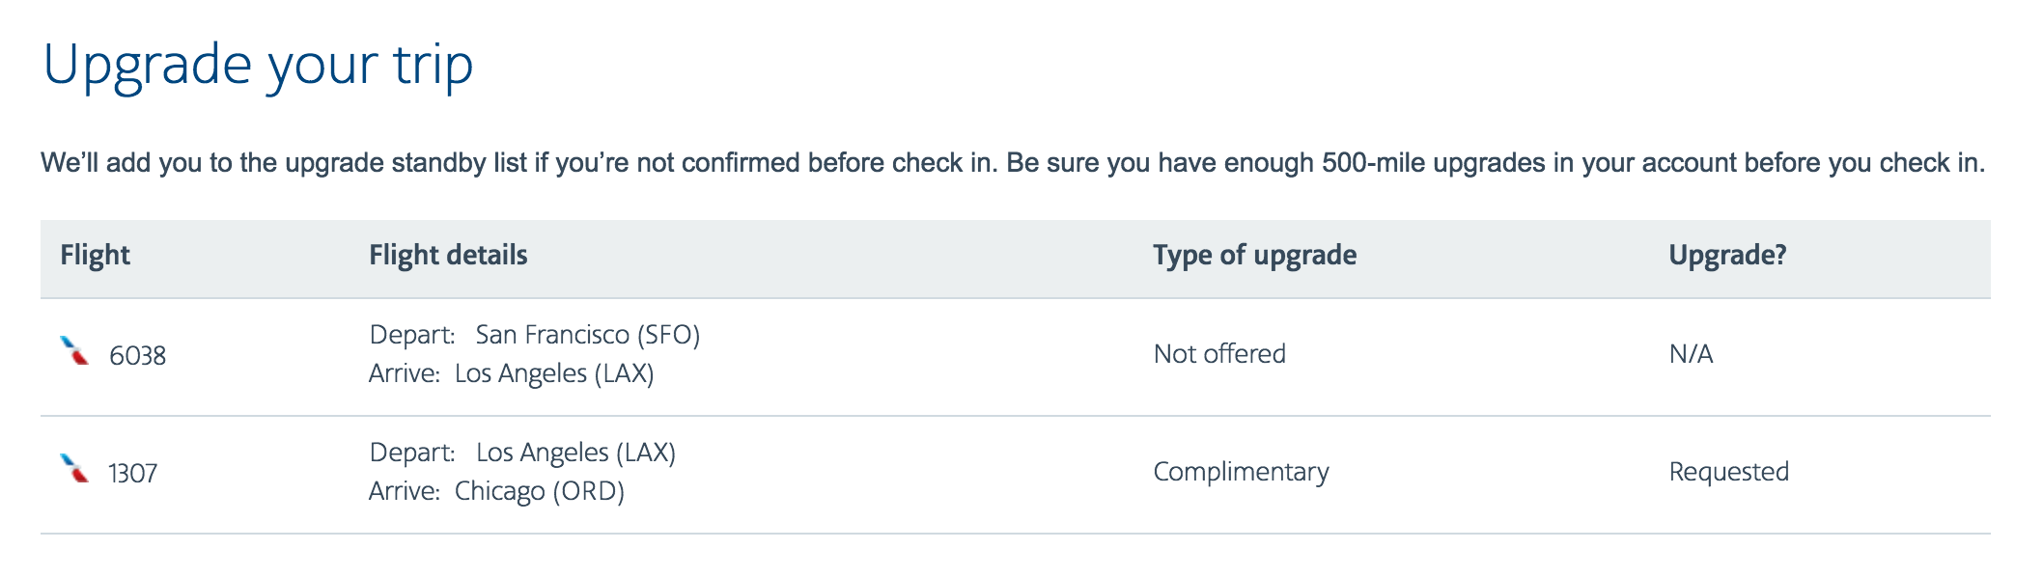Select flight number 1307

[x=133, y=474]
